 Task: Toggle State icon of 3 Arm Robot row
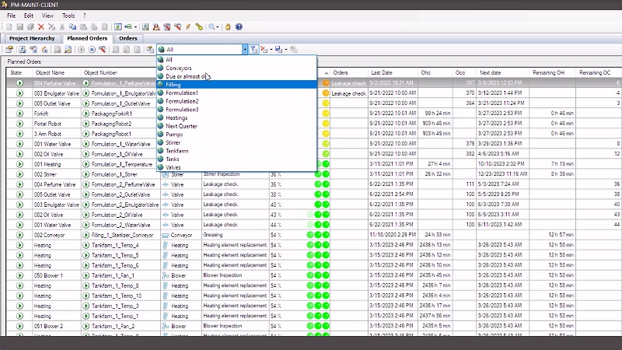(x=19, y=134)
